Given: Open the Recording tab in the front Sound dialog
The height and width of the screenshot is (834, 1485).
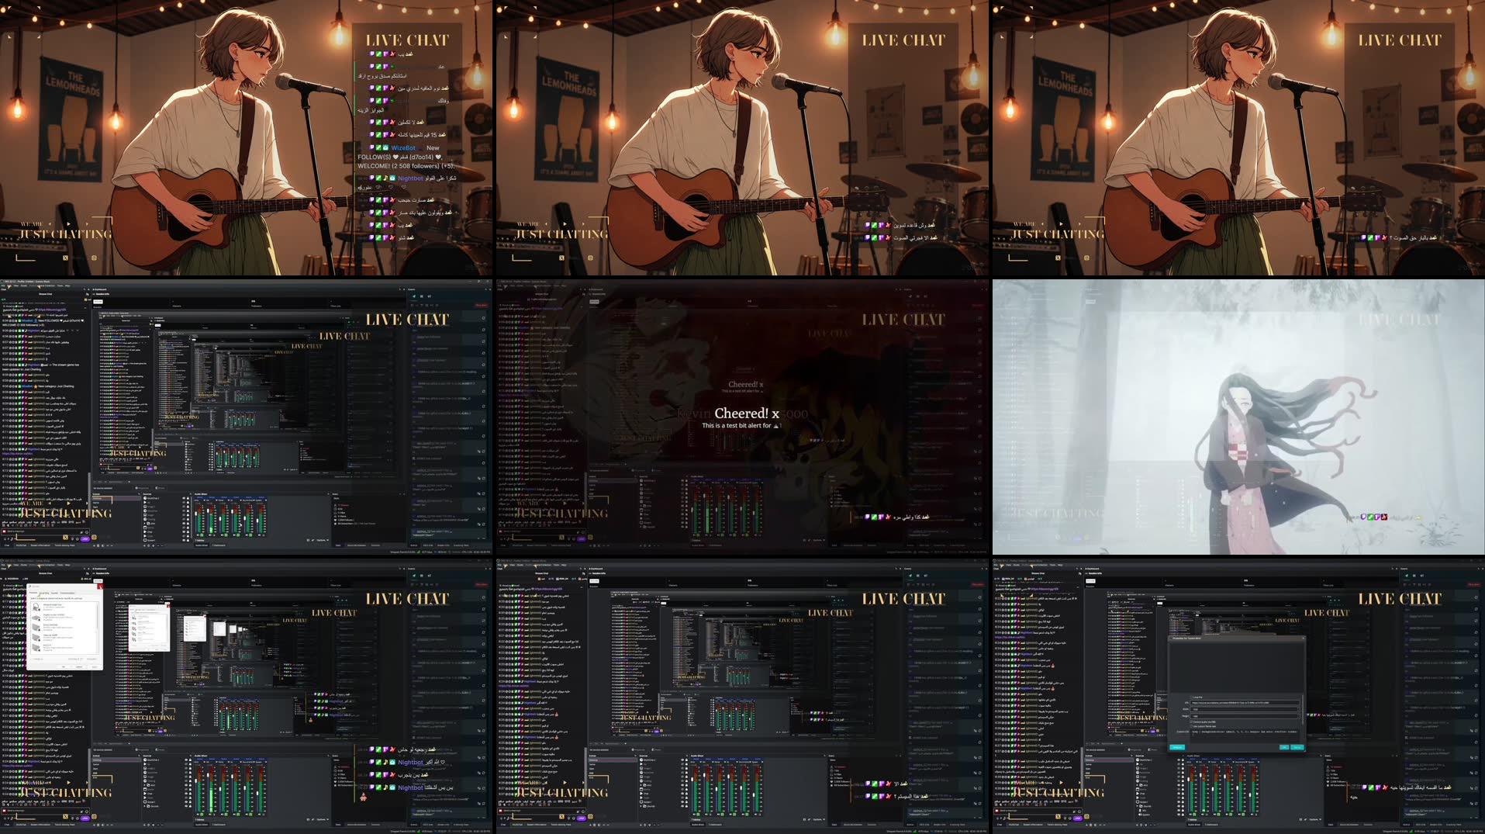Looking at the screenshot, I should click(x=44, y=593).
